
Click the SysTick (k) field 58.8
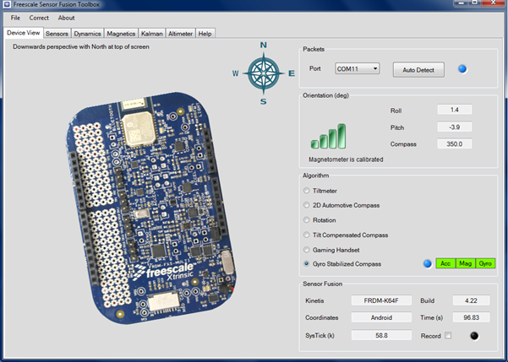pos(381,335)
